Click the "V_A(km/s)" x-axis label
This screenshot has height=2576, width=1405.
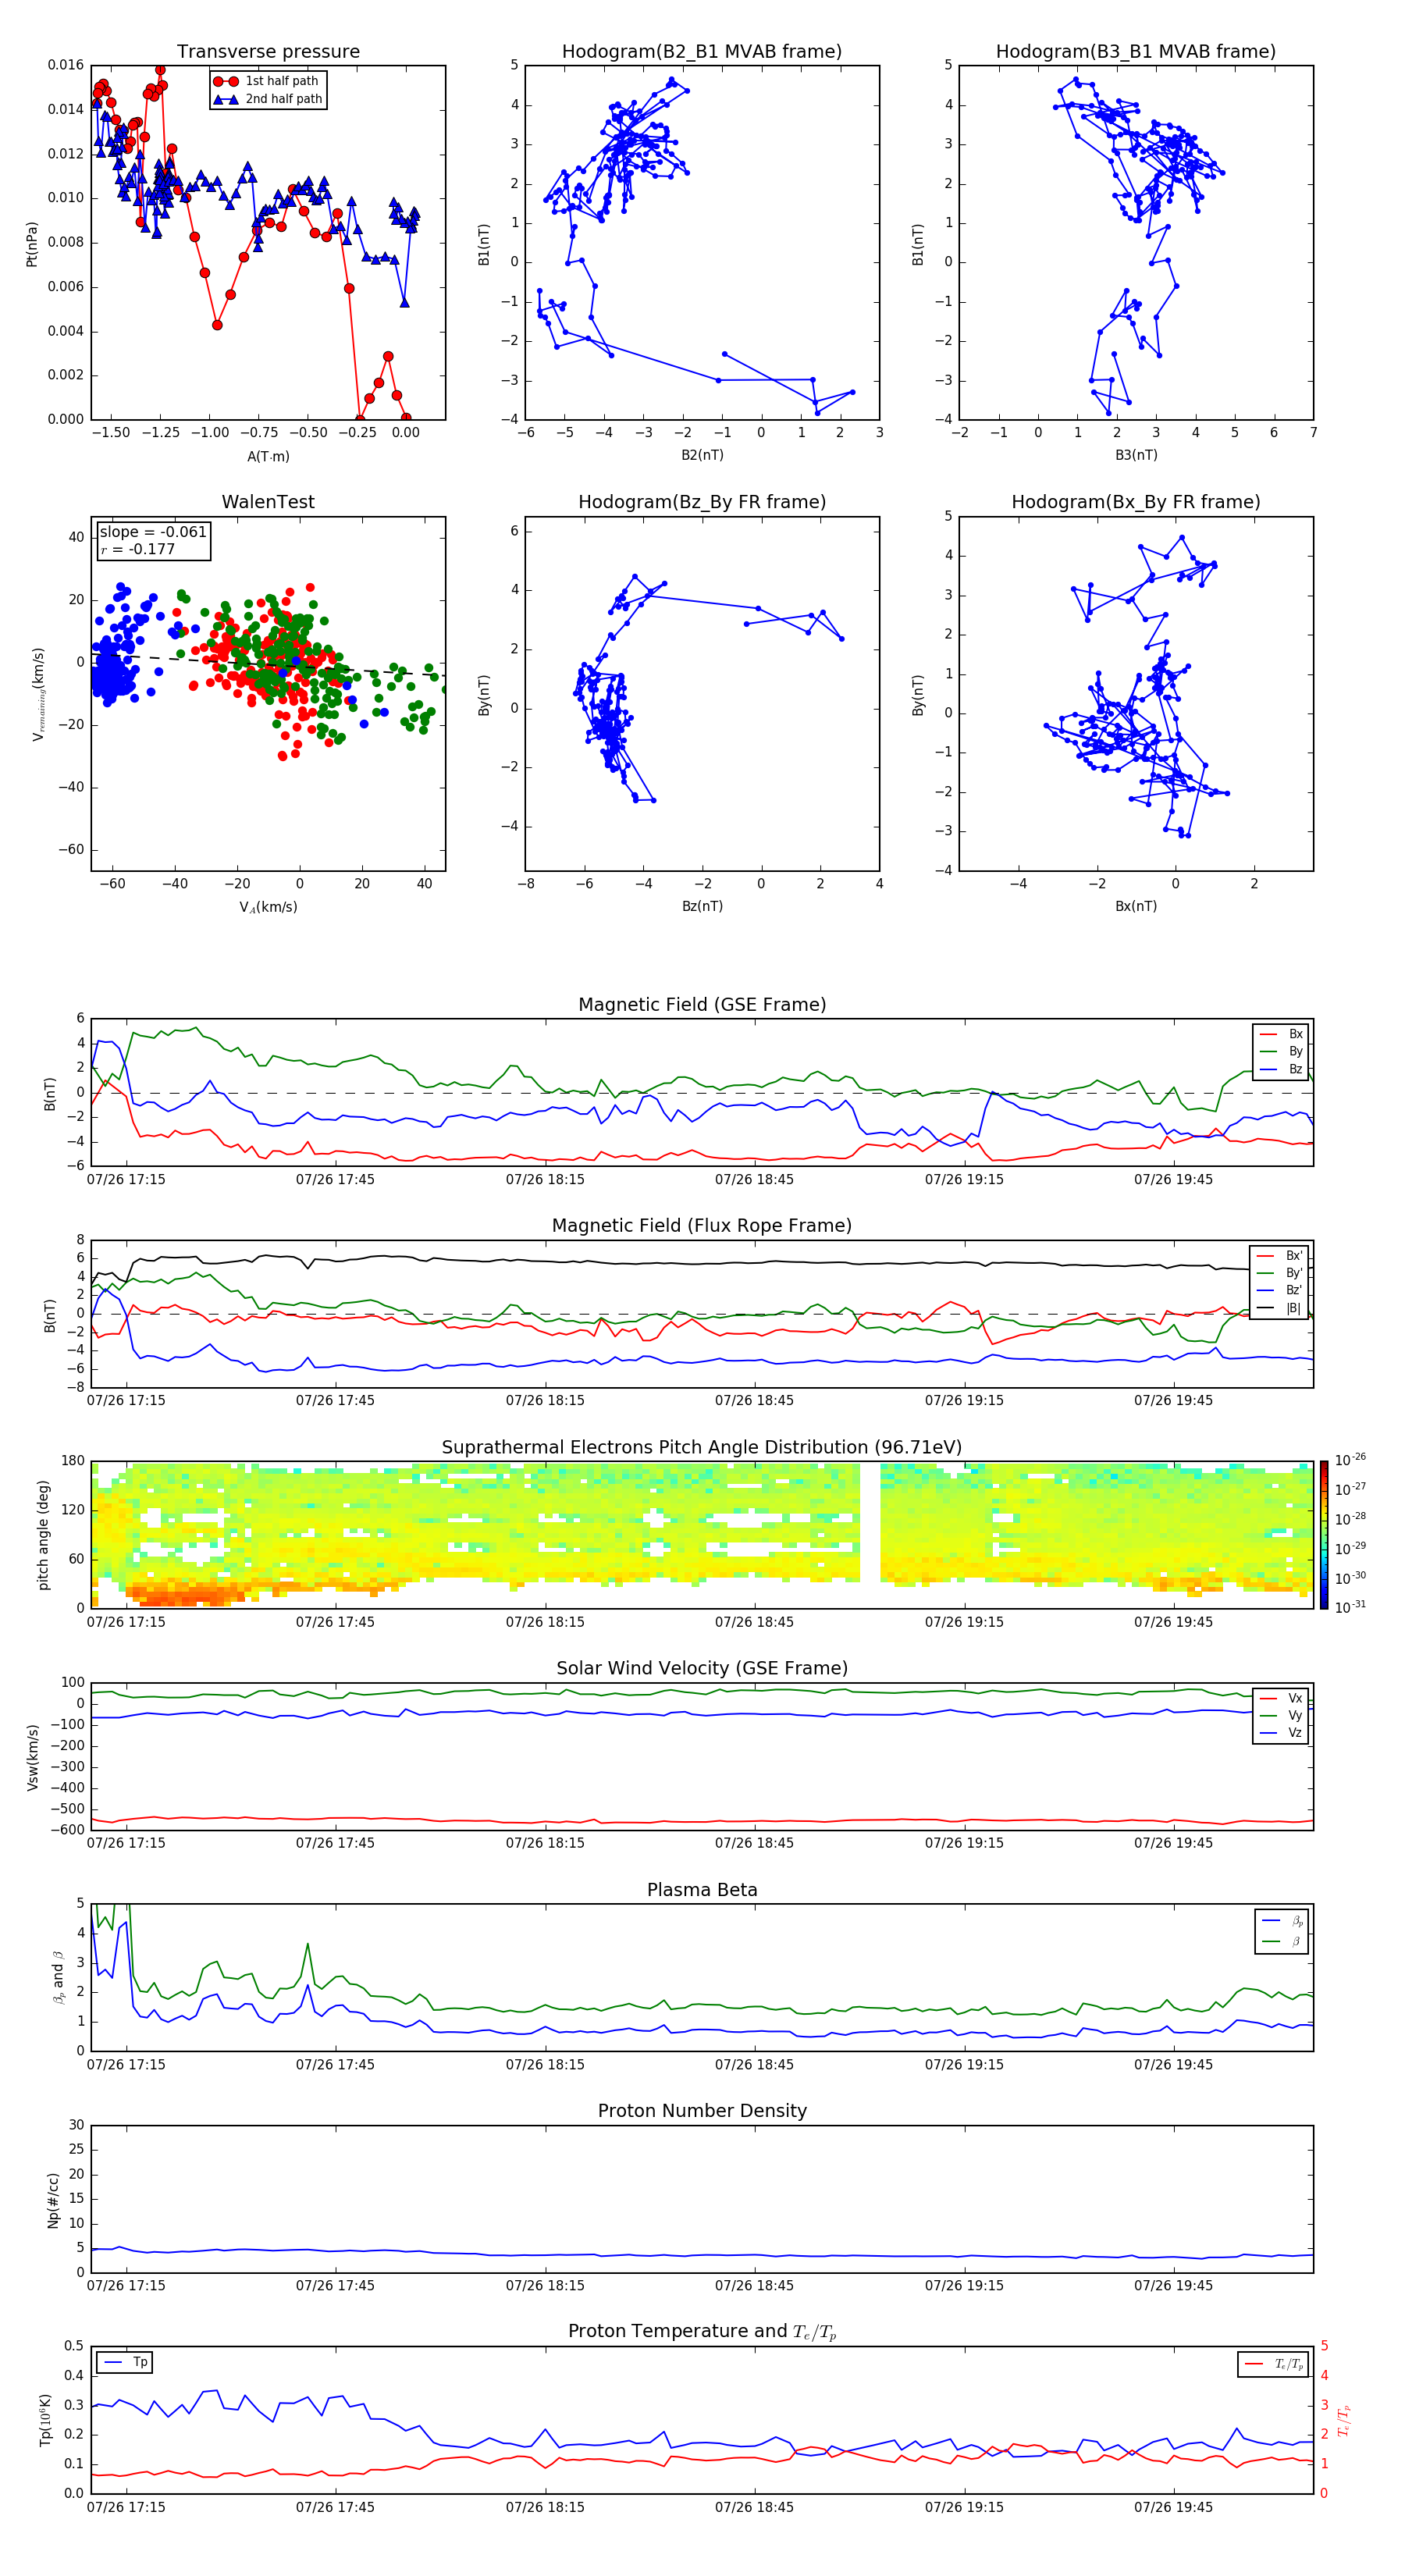[268, 907]
